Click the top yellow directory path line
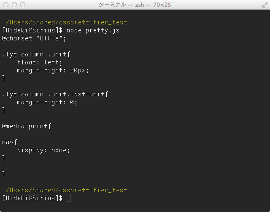The image size is (270, 212). 67,22
